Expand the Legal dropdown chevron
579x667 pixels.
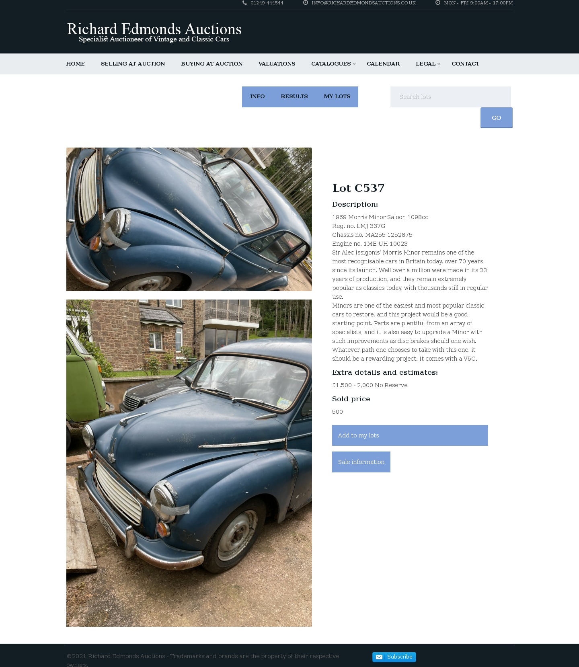click(439, 64)
